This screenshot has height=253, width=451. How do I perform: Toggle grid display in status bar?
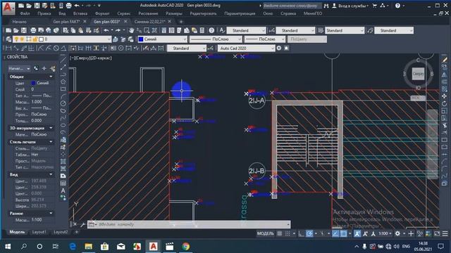click(x=279, y=233)
